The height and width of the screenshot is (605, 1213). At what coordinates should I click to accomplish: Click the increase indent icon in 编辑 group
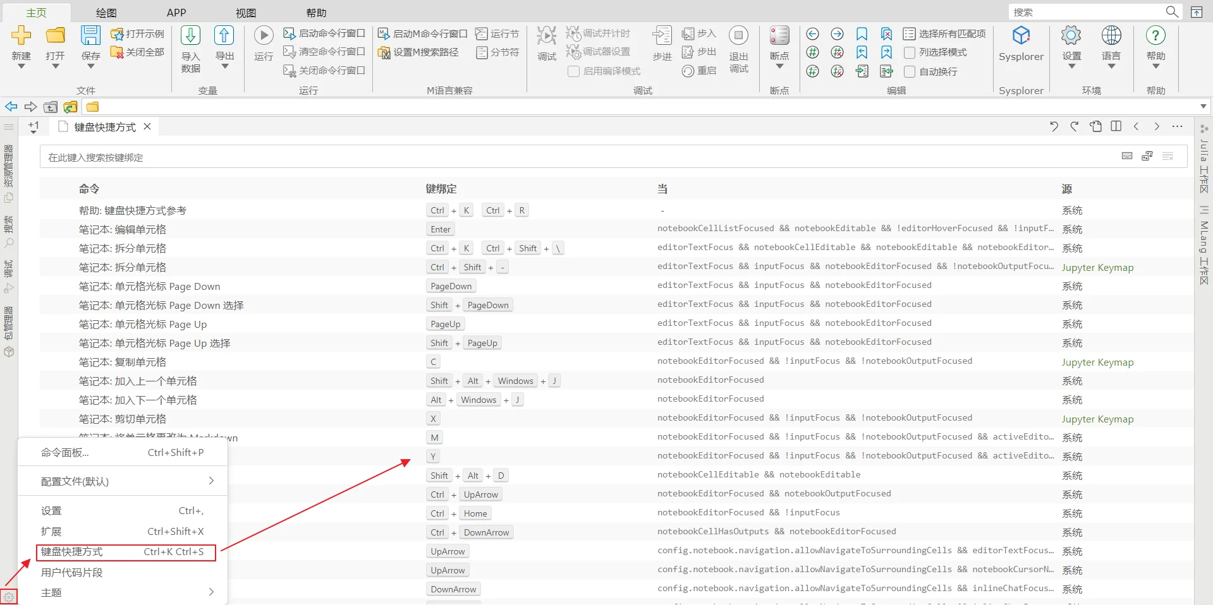pos(862,71)
